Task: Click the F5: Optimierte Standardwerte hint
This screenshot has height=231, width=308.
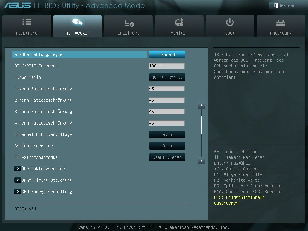Action: (x=248, y=186)
